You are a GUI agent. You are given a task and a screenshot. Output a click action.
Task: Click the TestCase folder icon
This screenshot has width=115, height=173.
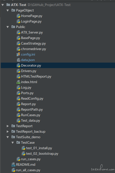18,142
